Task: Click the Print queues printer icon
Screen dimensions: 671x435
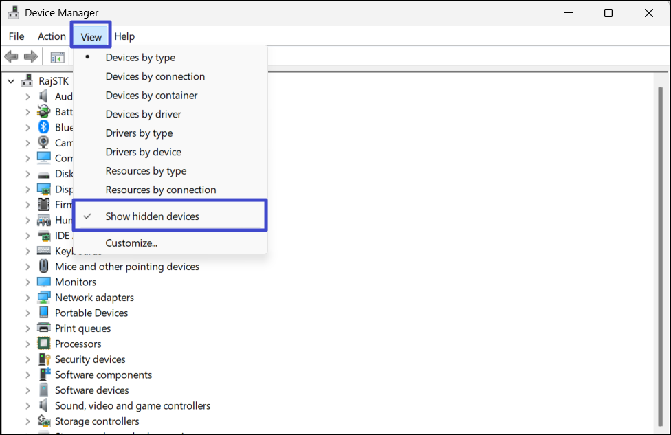Action: click(x=44, y=328)
